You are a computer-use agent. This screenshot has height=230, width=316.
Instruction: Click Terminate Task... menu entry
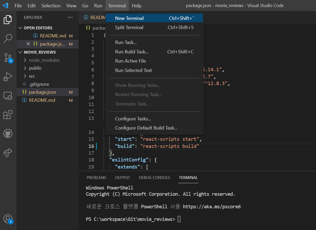click(154, 104)
